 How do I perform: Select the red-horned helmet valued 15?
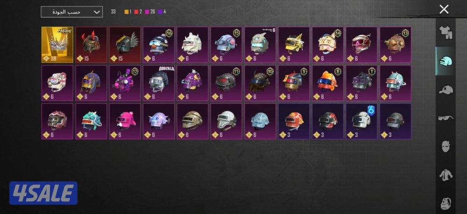(x=91, y=45)
